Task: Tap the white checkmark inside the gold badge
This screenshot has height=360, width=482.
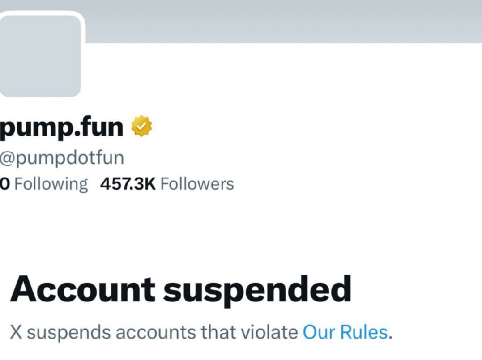Action: click(141, 126)
